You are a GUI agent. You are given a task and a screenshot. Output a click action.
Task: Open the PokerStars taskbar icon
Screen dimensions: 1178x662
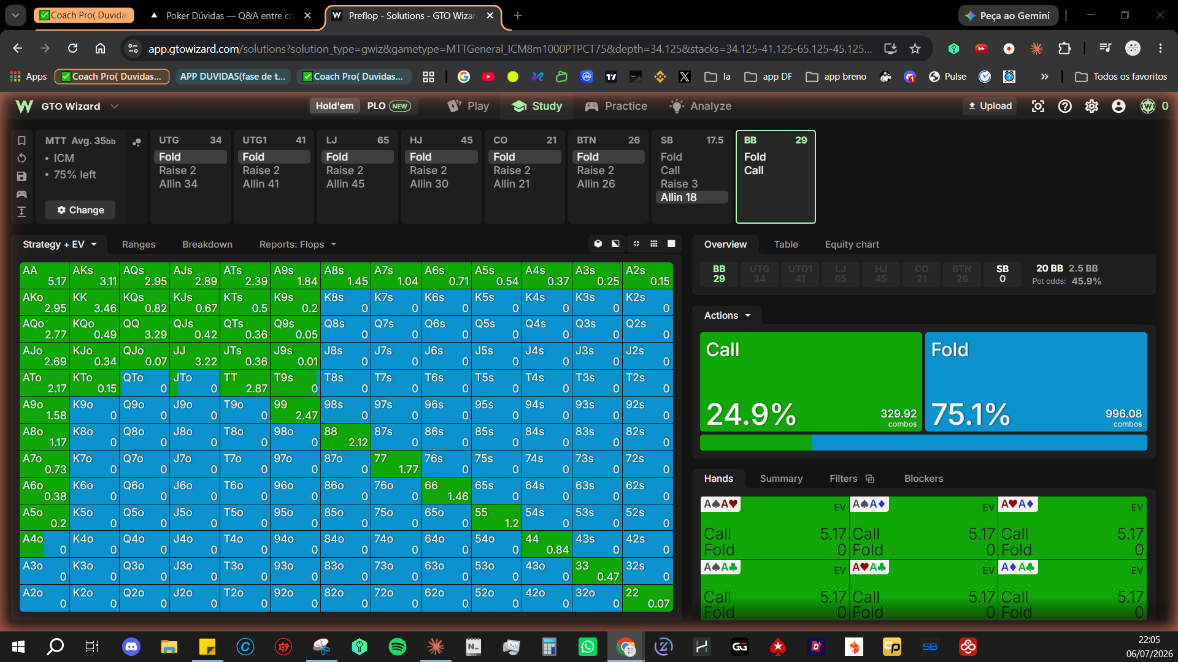point(778,647)
